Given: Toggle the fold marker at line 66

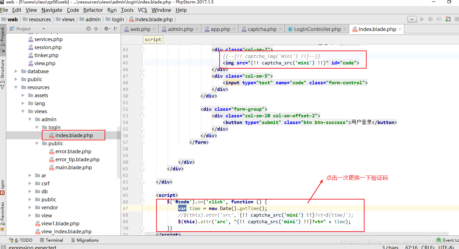Looking at the screenshot, I should tap(142, 202).
